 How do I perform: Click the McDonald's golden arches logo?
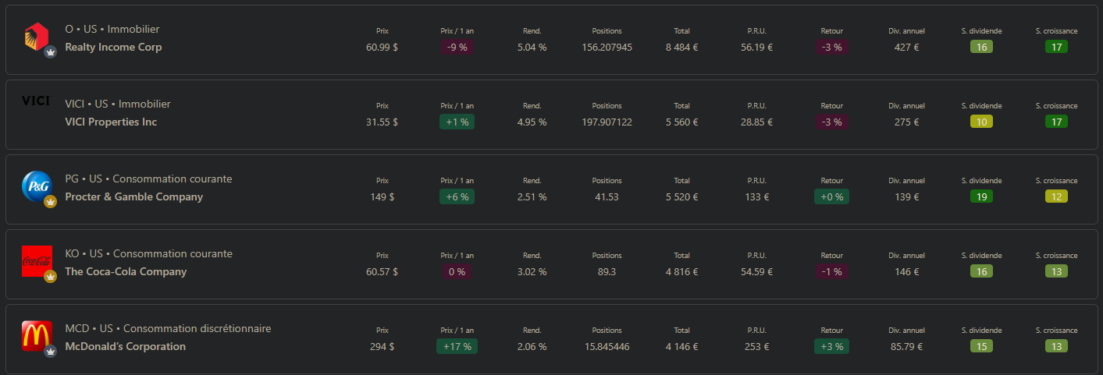[x=36, y=335]
